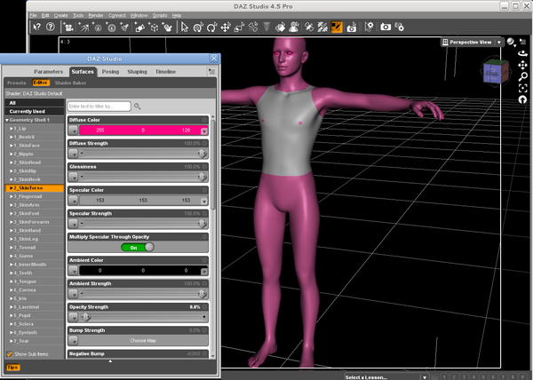Select the Scale tool icon
533x380 pixels.
click(x=239, y=27)
